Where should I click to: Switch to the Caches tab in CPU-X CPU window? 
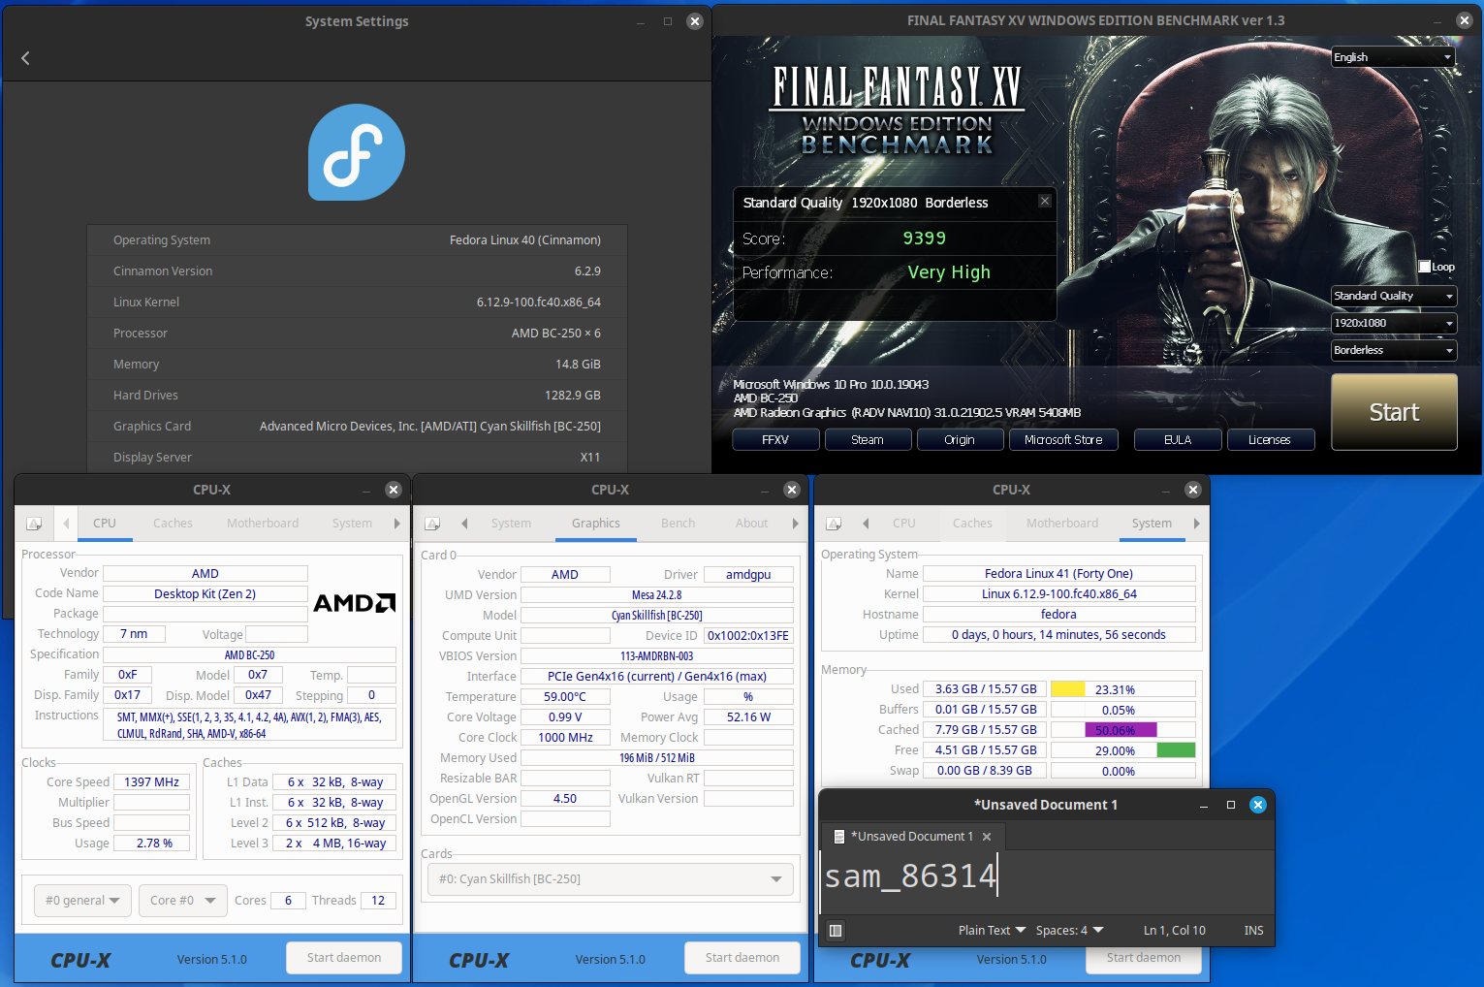173,524
